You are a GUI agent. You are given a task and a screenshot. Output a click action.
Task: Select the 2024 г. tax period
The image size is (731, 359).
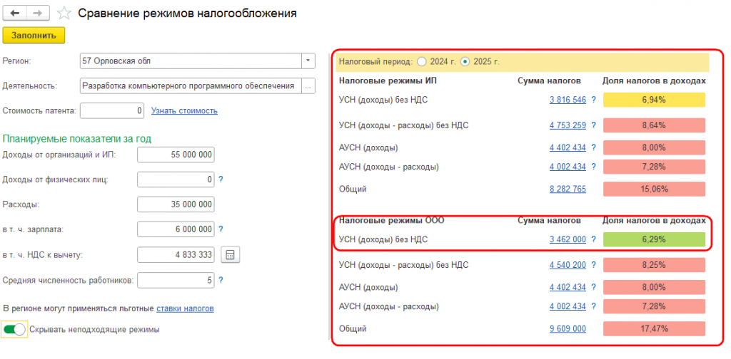click(x=421, y=61)
